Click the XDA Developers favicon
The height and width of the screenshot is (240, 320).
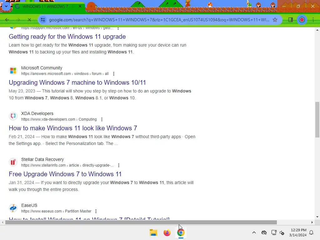point(13,116)
